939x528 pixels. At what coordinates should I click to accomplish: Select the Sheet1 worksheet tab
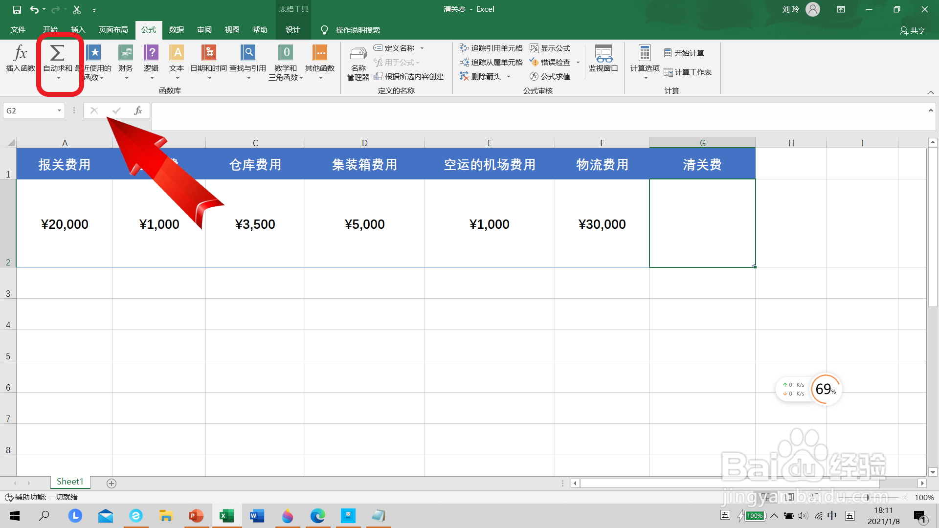point(70,482)
